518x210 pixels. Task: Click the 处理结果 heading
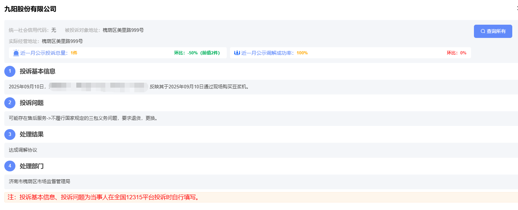pyautogui.click(x=32, y=135)
